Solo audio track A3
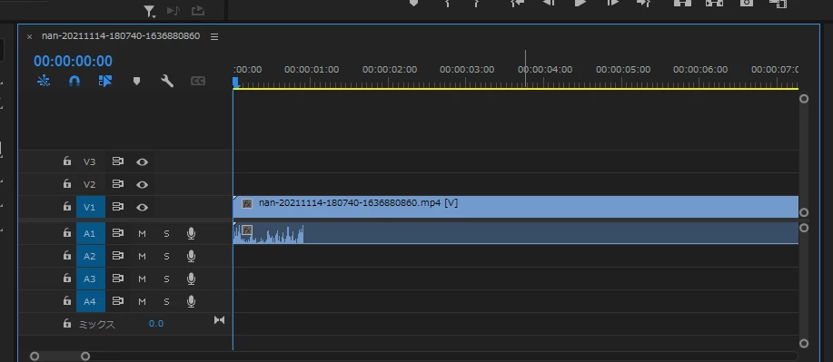Image resolution: width=833 pixels, height=362 pixels. 166,279
